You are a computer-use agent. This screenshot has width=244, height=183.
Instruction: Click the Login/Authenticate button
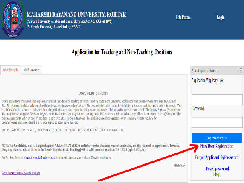pos(217,138)
